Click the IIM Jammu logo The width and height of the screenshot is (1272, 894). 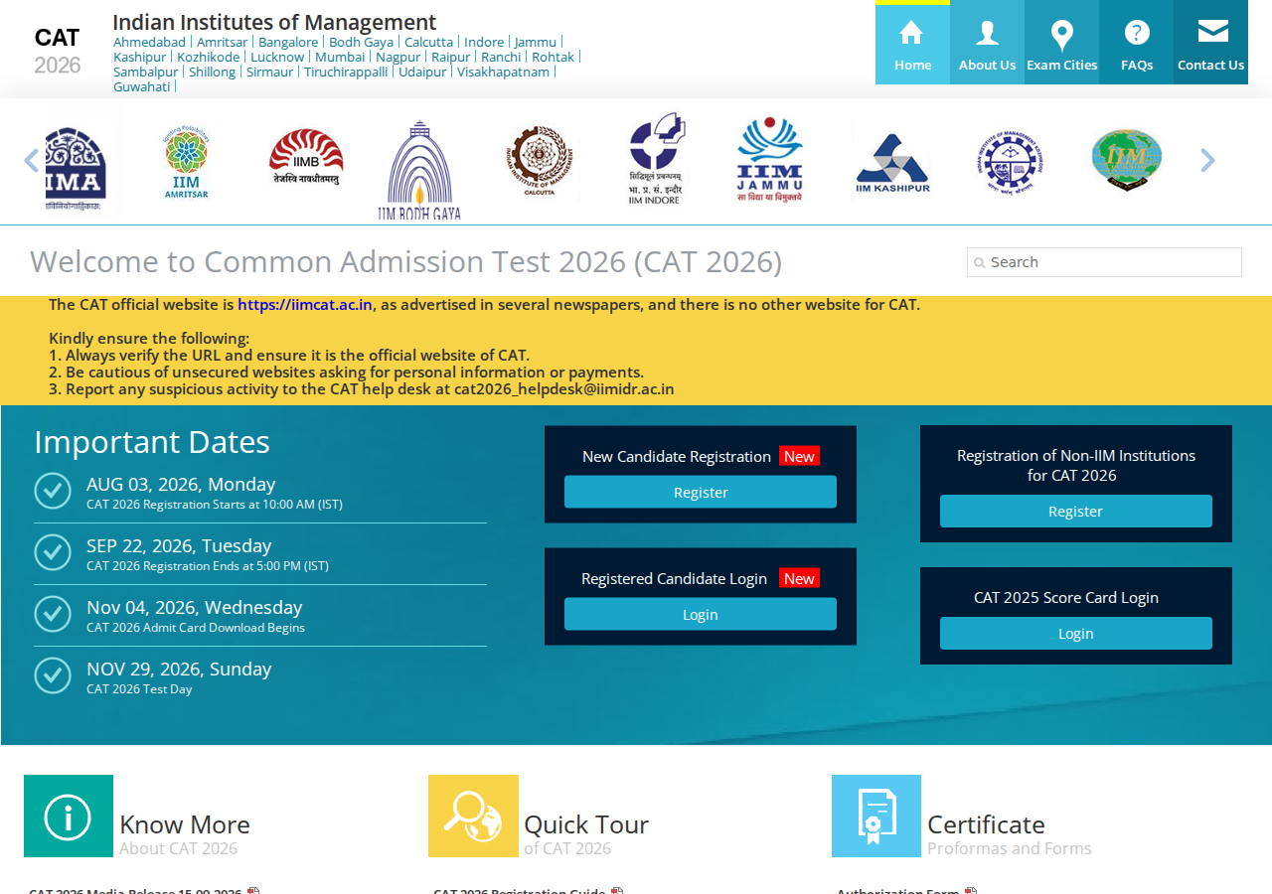[769, 161]
